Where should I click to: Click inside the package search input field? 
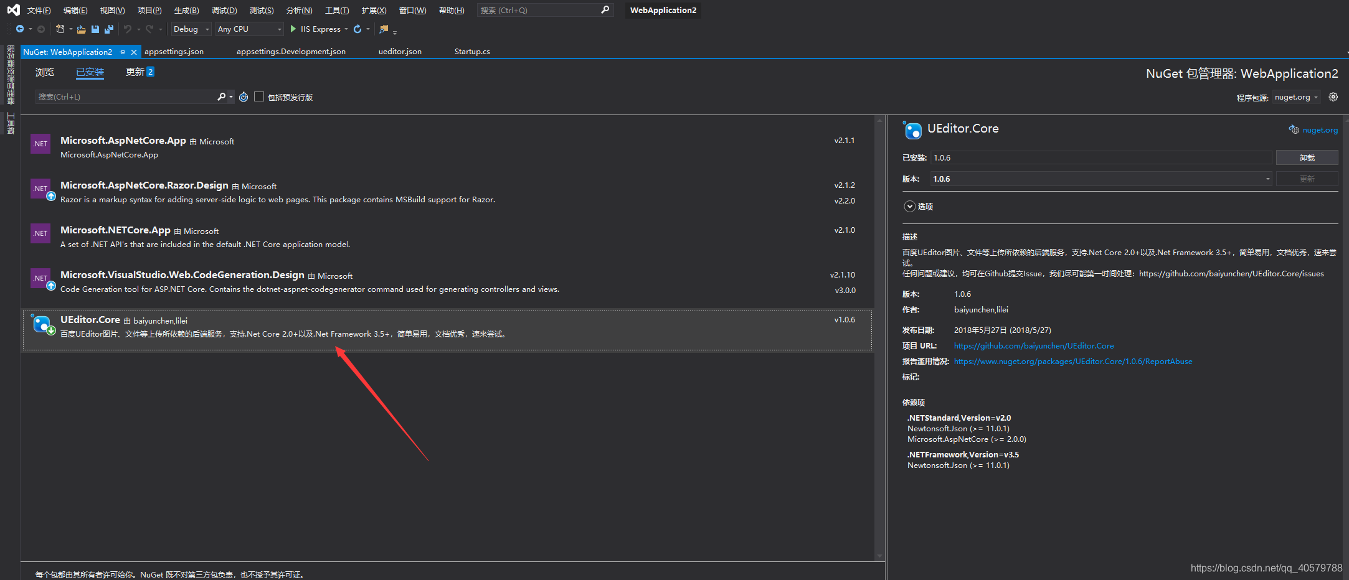pyautogui.click(x=125, y=96)
